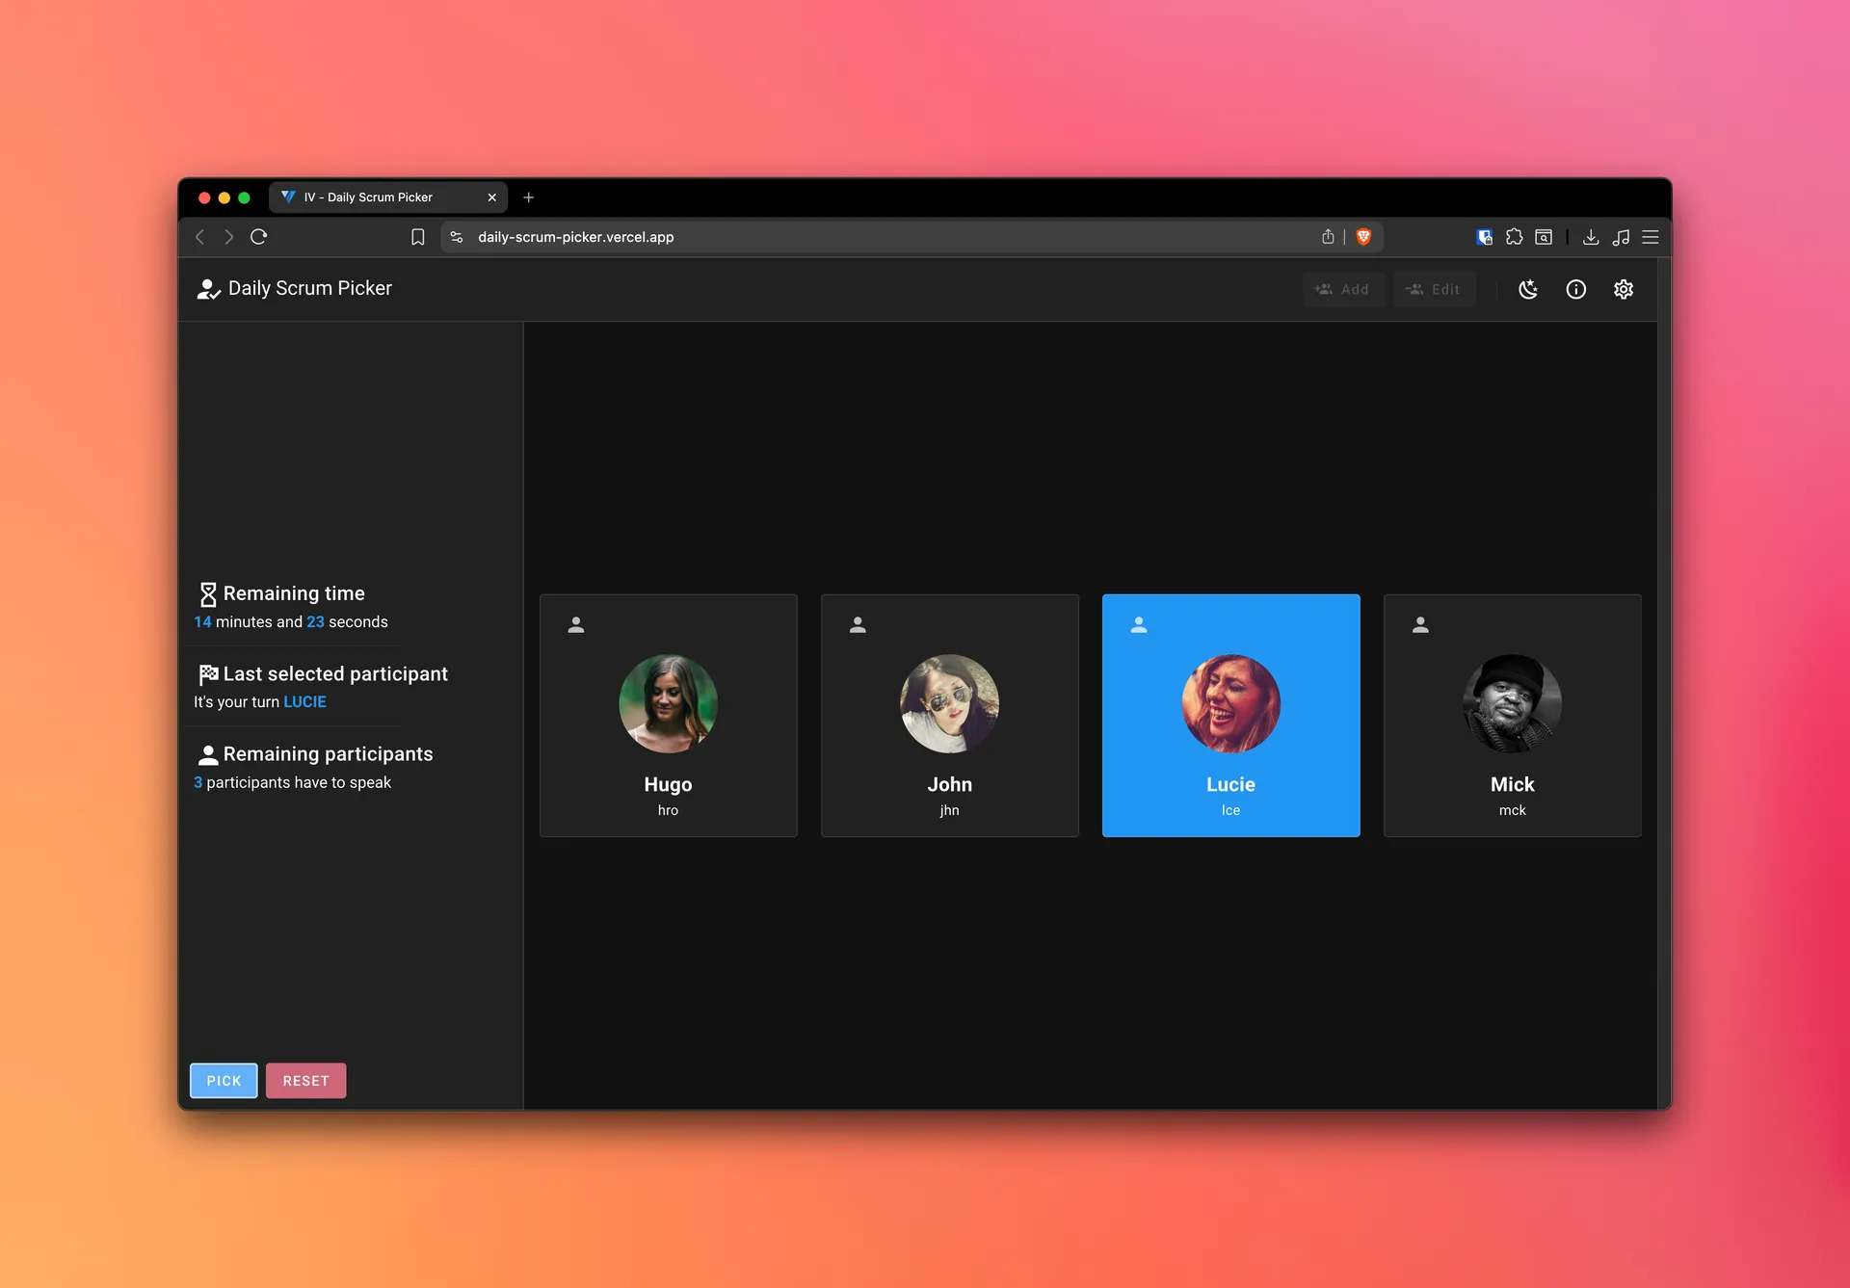Screen dimensions: 1850x1288
Task: Click the site settings icon beside the URL
Action: [x=457, y=237]
